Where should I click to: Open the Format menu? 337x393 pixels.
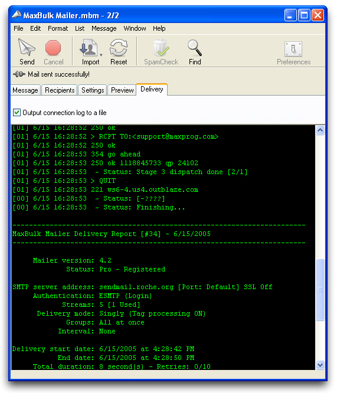coord(58,28)
